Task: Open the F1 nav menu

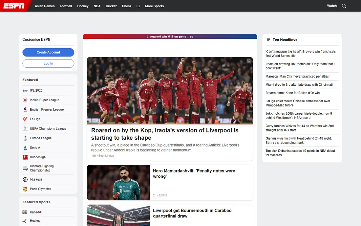Action: pos(138,6)
